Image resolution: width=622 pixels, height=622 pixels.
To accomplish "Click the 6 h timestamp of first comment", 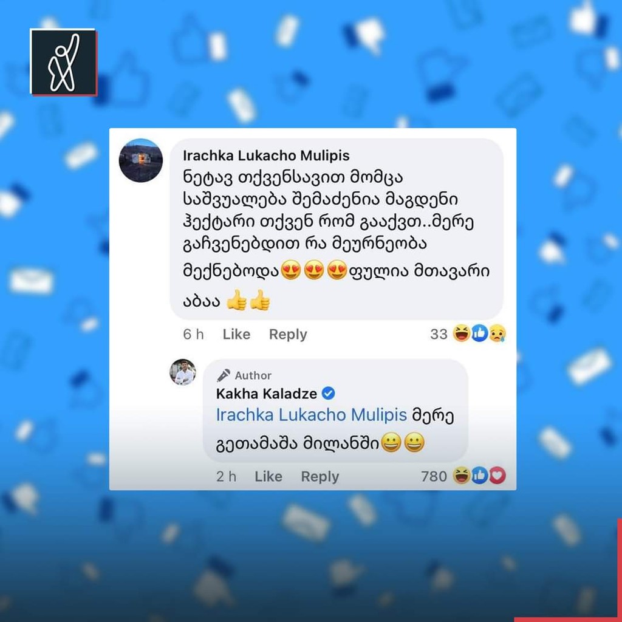I will 193,335.
